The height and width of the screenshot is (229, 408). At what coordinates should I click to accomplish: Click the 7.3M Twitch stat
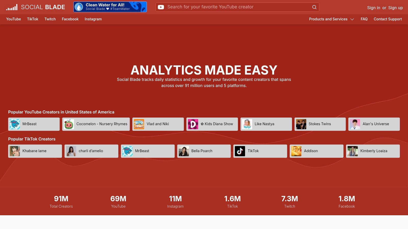pyautogui.click(x=290, y=202)
